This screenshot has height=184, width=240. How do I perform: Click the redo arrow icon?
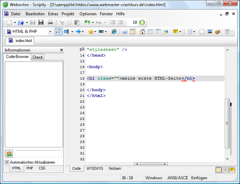99,23
